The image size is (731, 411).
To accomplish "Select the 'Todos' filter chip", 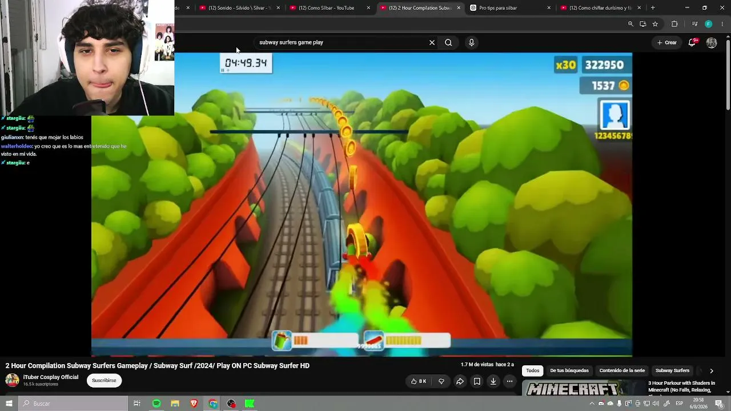I will point(532,371).
